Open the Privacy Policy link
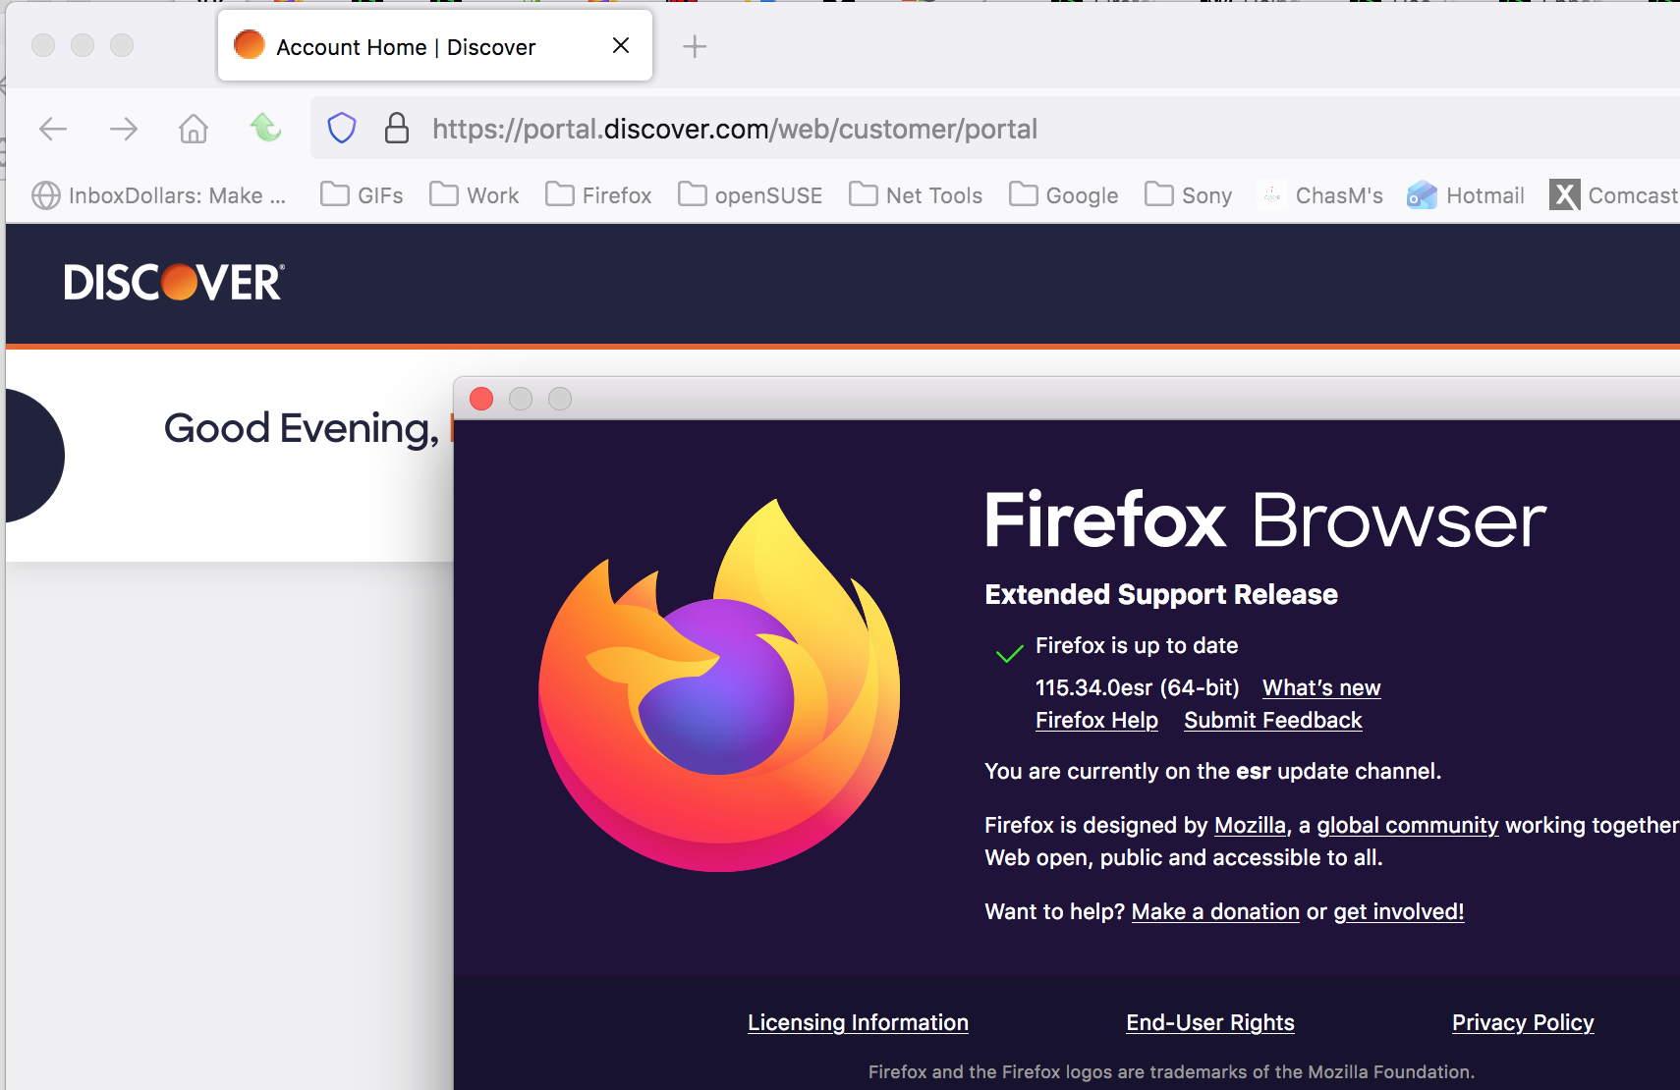 click(1523, 1022)
